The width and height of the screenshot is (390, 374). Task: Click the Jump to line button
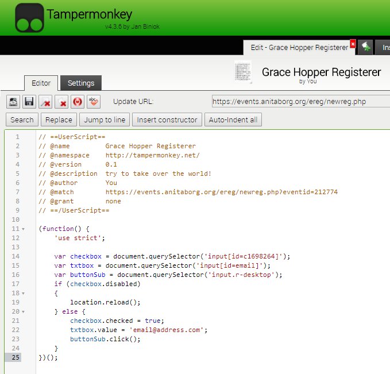pos(105,120)
